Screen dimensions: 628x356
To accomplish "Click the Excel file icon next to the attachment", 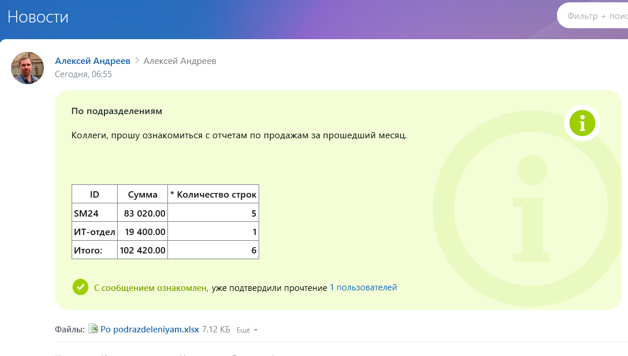I will (x=93, y=330).
